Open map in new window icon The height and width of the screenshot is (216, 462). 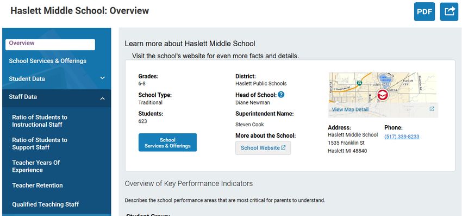point(432,109)
